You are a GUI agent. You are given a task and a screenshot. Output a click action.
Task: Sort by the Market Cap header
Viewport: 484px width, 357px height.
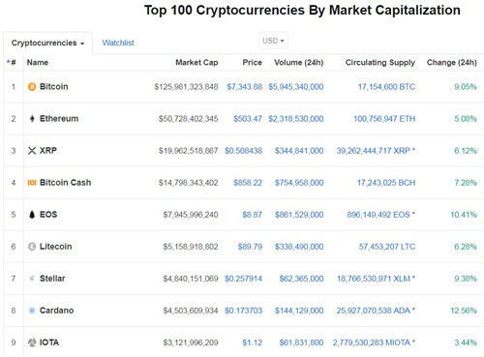coord(197,63)
